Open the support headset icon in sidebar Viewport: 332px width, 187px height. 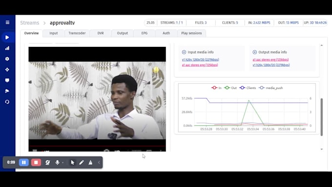pos(7,102)
